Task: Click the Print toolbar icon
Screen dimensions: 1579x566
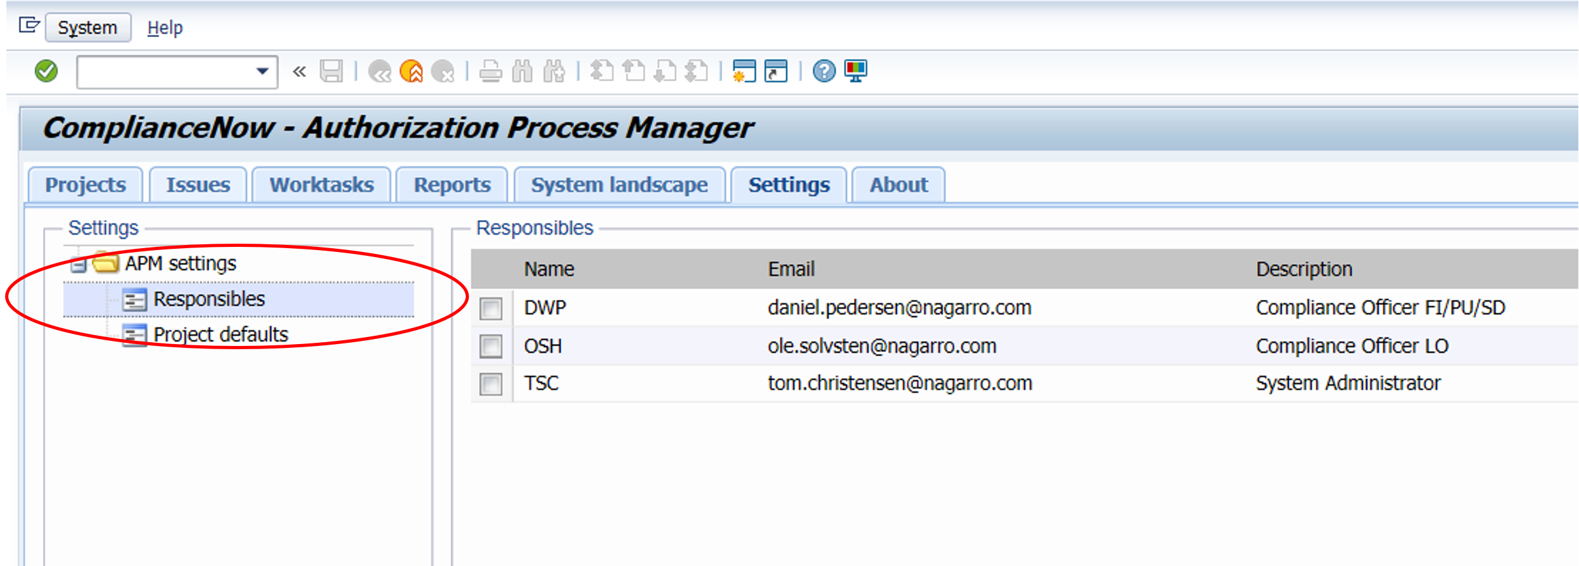Action: (x=491, y=71)
